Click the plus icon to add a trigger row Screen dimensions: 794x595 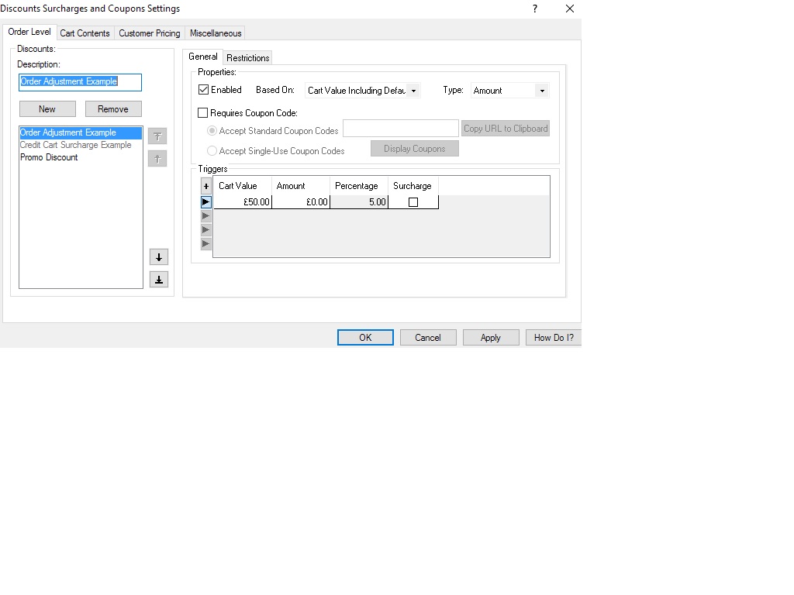tap(206, 186)
